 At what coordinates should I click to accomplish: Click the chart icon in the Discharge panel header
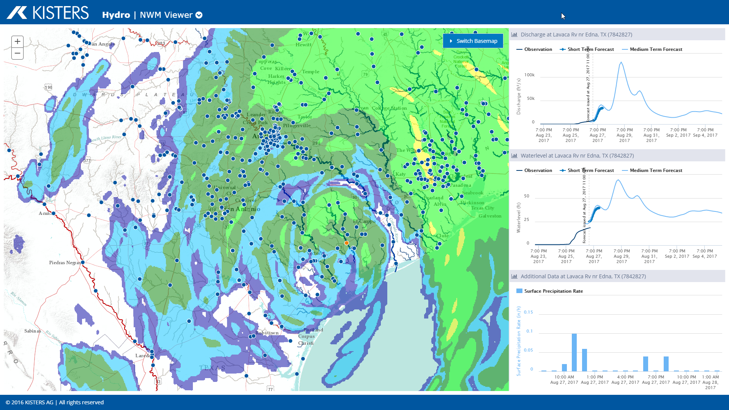514,34
